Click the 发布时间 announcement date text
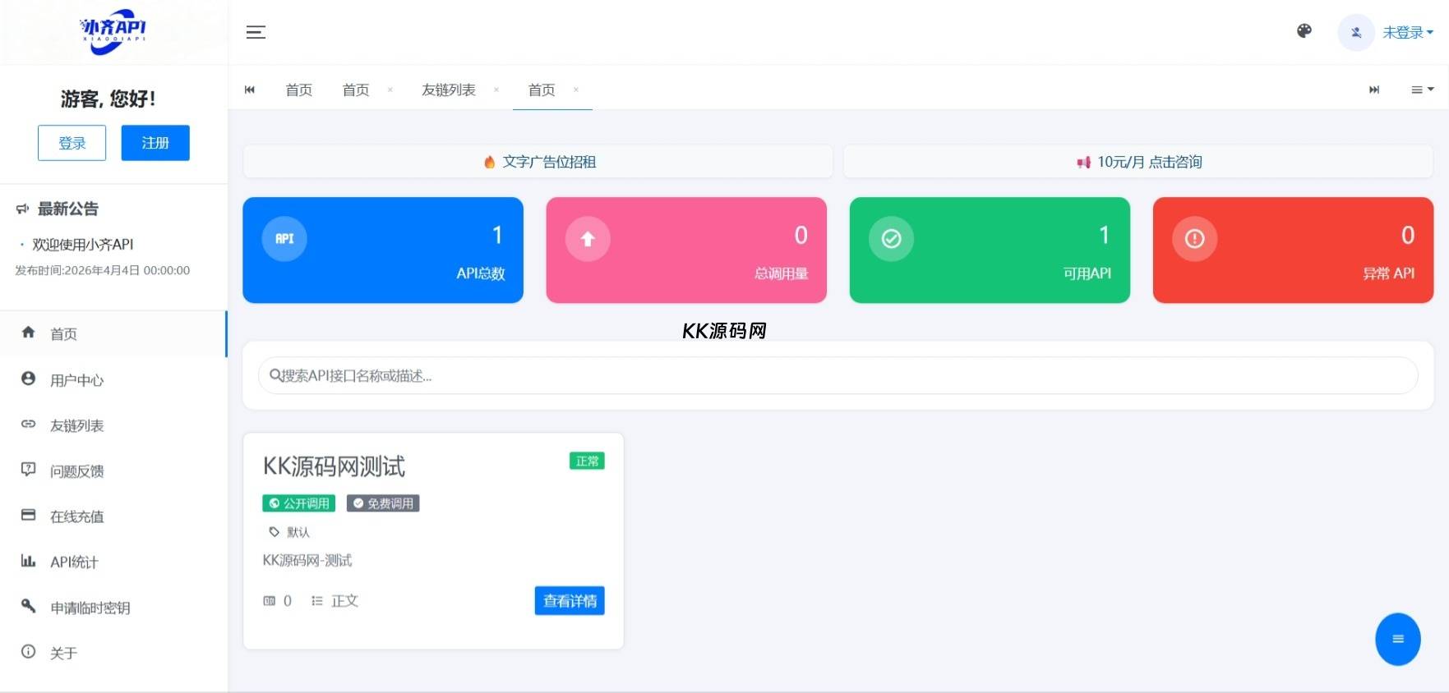Viewport: 1449px width, 693px height. click(x=103, y=270)
